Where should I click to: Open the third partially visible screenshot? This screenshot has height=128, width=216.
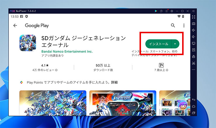point(175,103)
